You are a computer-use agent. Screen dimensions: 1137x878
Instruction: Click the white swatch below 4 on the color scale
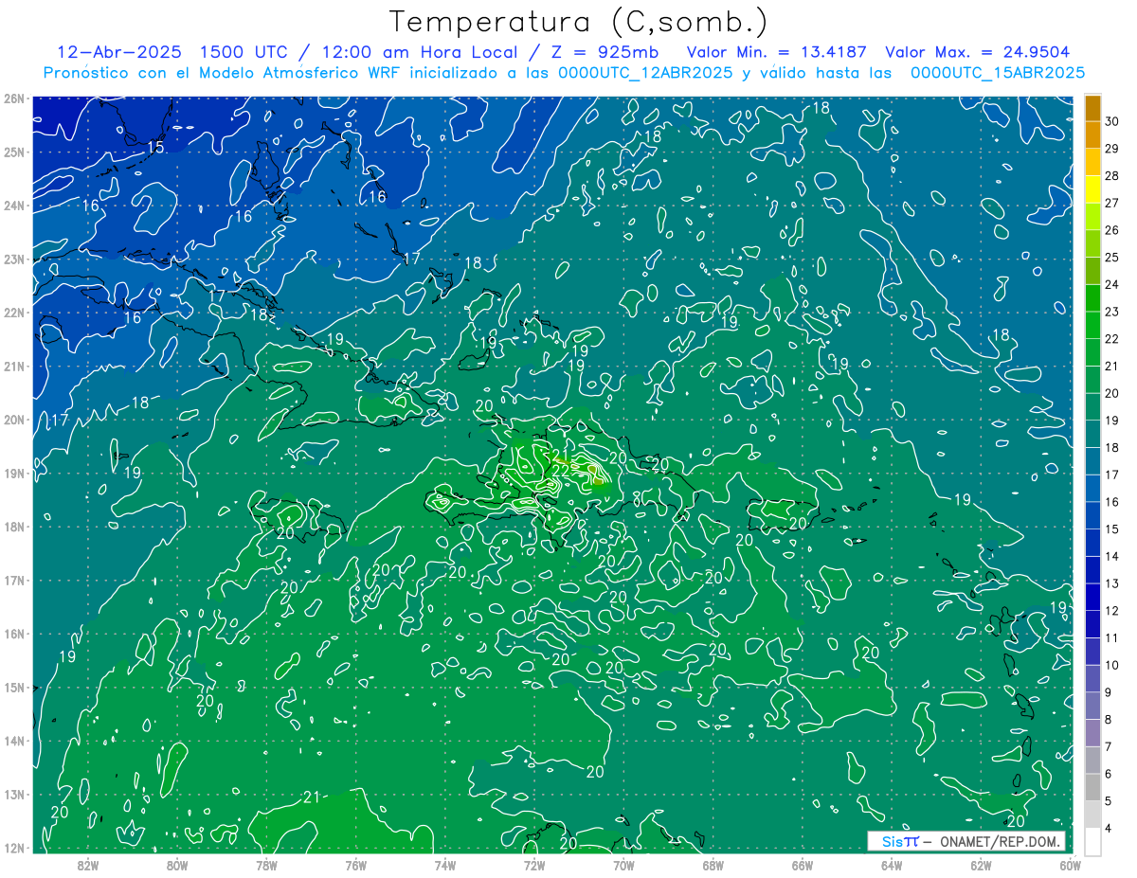(x=1092, y=841)
